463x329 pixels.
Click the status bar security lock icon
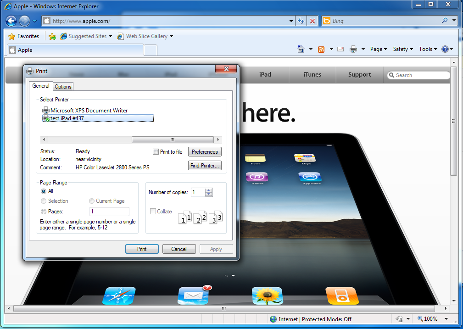tap(400, 319)
